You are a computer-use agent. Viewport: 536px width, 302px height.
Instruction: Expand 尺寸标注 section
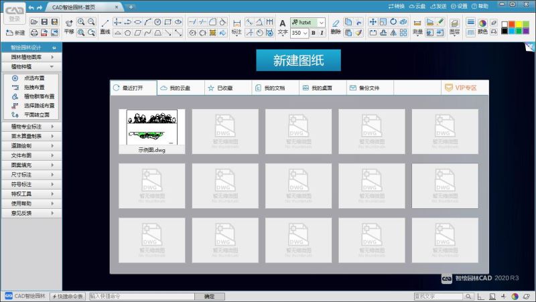31,175
